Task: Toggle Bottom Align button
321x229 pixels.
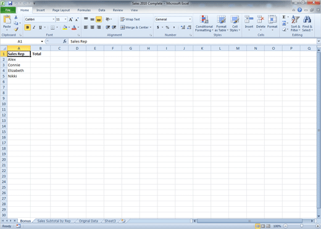Action: tap(99, 19)
